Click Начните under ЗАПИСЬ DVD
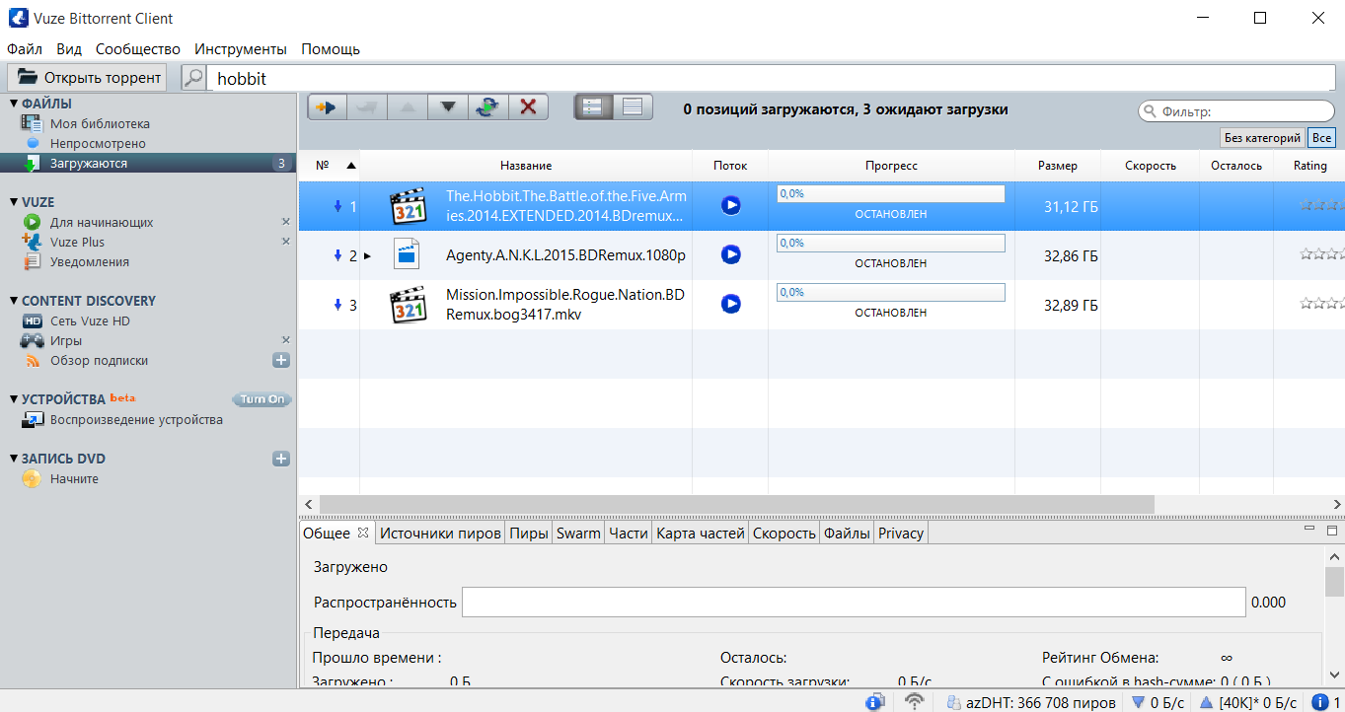 click(74, 478)
